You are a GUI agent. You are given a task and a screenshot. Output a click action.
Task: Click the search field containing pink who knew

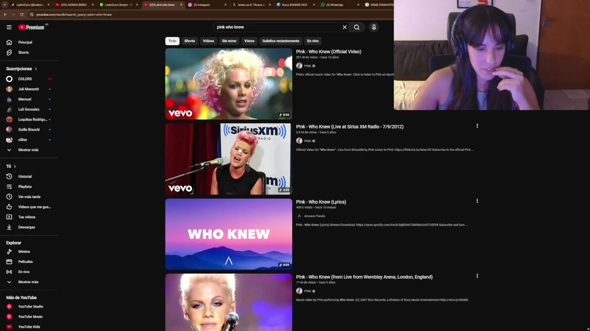pyautogui.click(x=277, y=27)
